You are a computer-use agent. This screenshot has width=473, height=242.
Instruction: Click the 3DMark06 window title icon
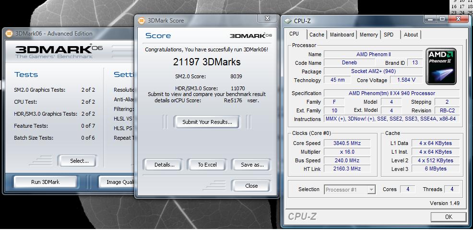pyautogui.click(x=9, y=34)
